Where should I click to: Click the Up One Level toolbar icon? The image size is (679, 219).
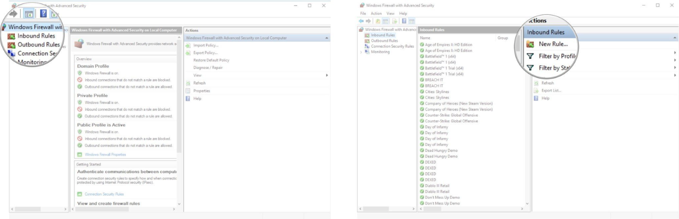click(378, 21)
